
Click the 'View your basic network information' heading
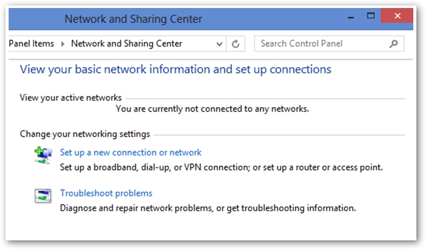(175, 70)
